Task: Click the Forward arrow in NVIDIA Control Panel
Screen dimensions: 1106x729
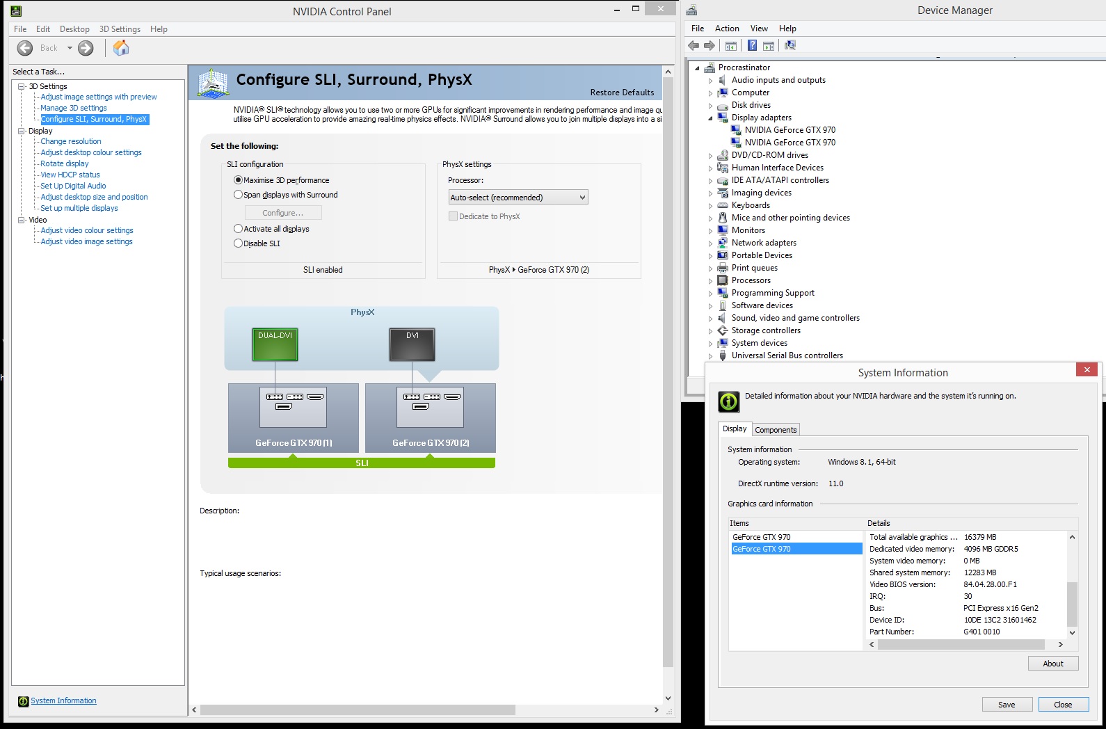Action: [x=86, y=48]
